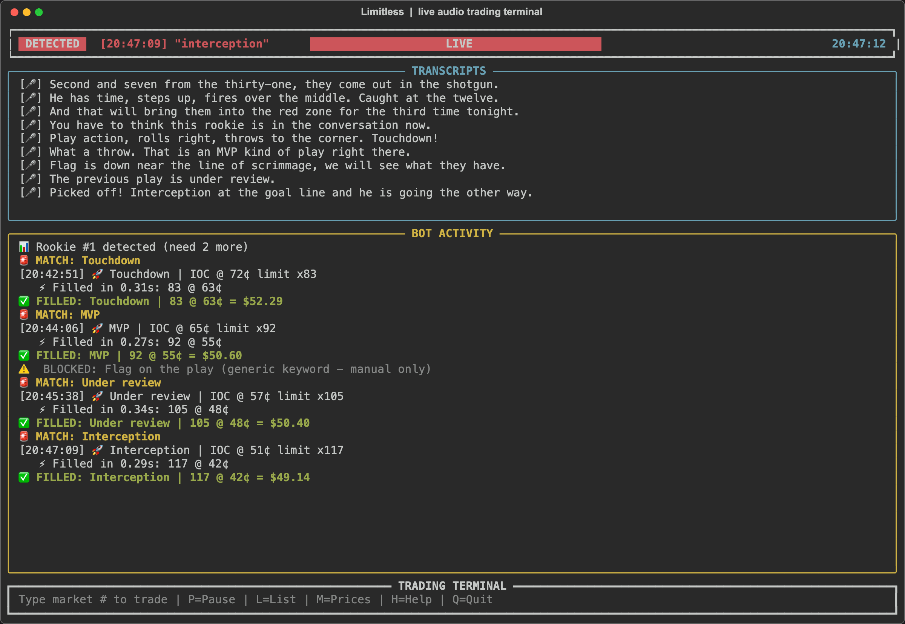Click the H=Help hint in trading terminal
905x624 pixels.
(411, 599)
